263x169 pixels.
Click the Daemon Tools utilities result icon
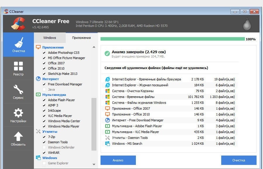coord(107,138)
